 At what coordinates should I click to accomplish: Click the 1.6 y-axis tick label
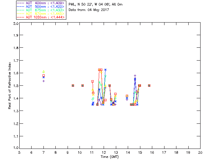[x=16, y=73]
